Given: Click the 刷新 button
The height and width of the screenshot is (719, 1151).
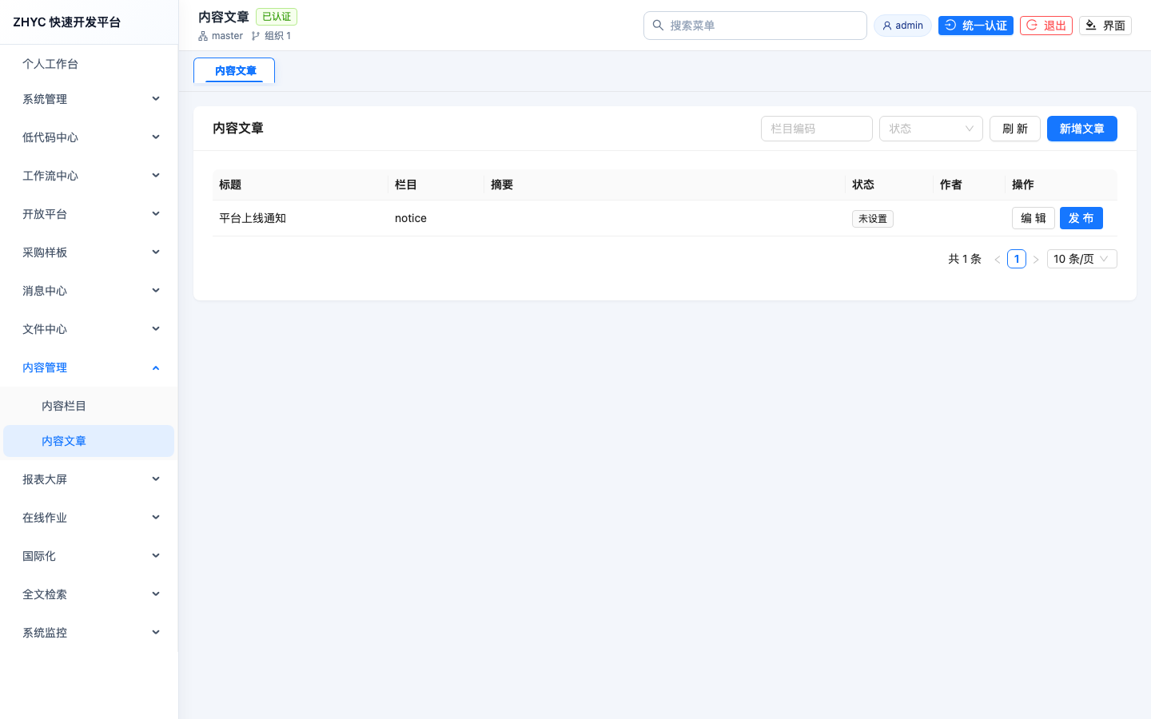Looking at the screenshot, I should pos(1015,129).
